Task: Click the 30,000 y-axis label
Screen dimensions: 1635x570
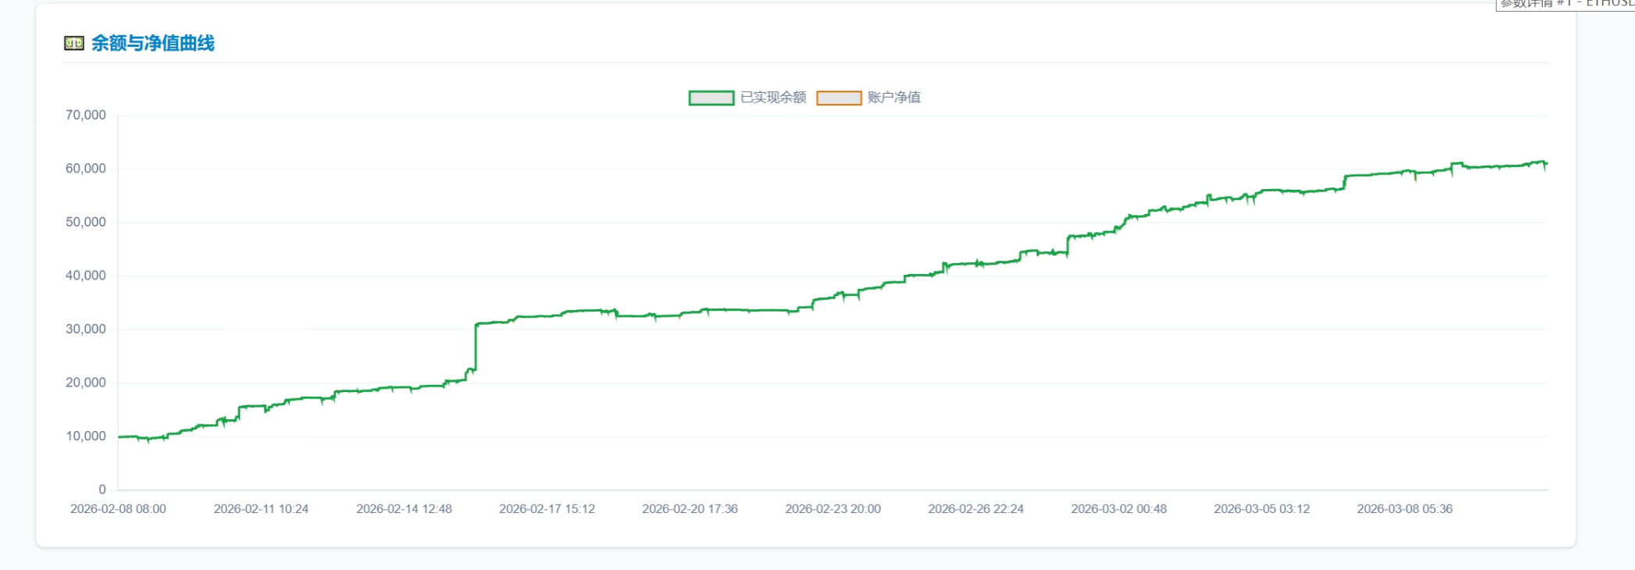Action: (x=86, y=329)
